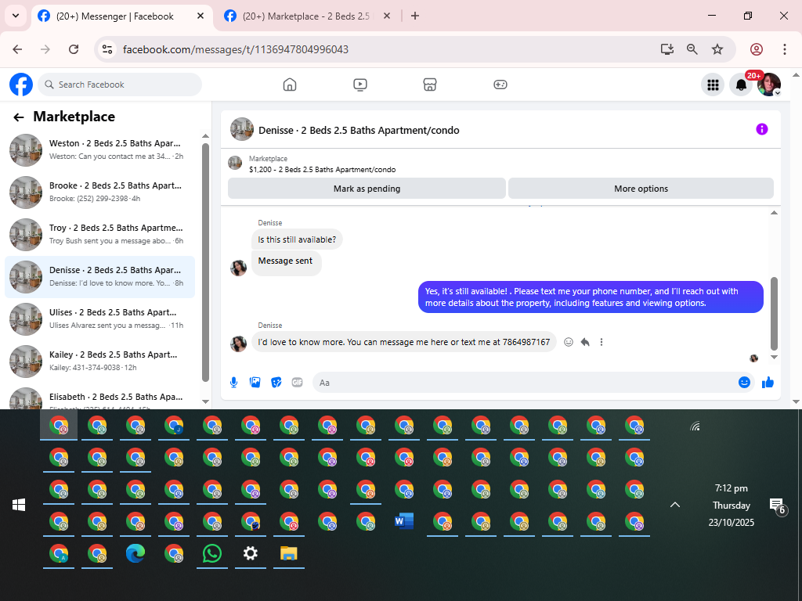Open the emoji picker in message box
This screenshot has width=802, height=601.
[x=744, y=382]
